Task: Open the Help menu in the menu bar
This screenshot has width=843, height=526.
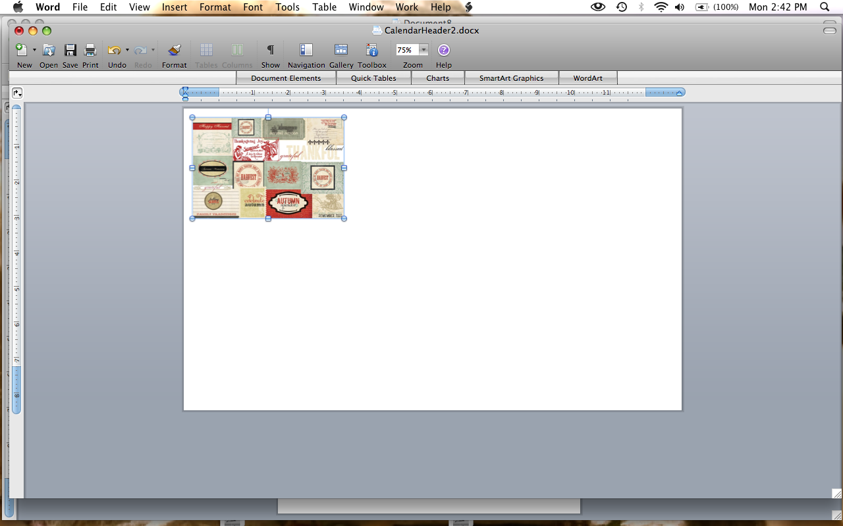Action: pyautogui.click(x=441, y=7)
